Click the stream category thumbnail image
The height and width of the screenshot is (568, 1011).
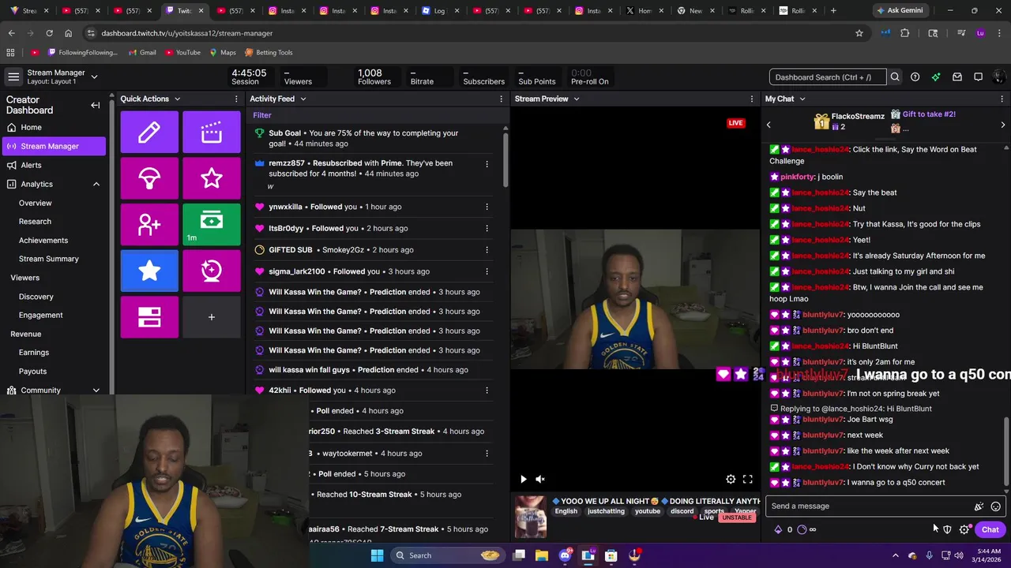531,518
